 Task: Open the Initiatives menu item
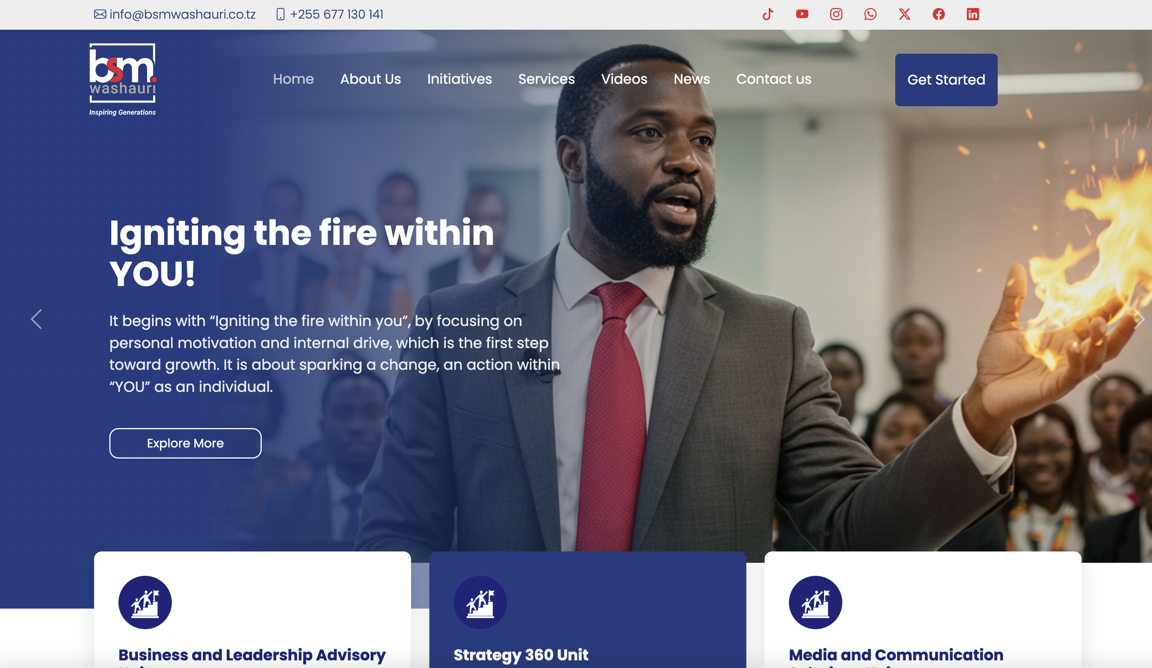[x=459, y=79]
